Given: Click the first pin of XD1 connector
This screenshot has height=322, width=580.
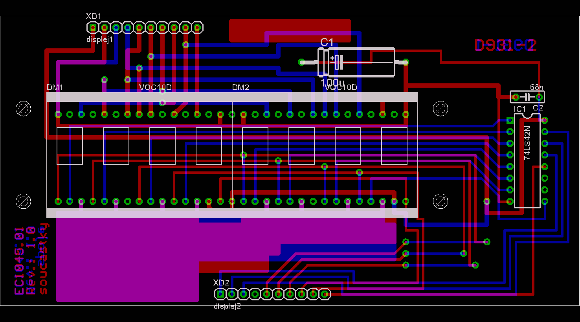Looking at the screenshot, I should (93, 28).
